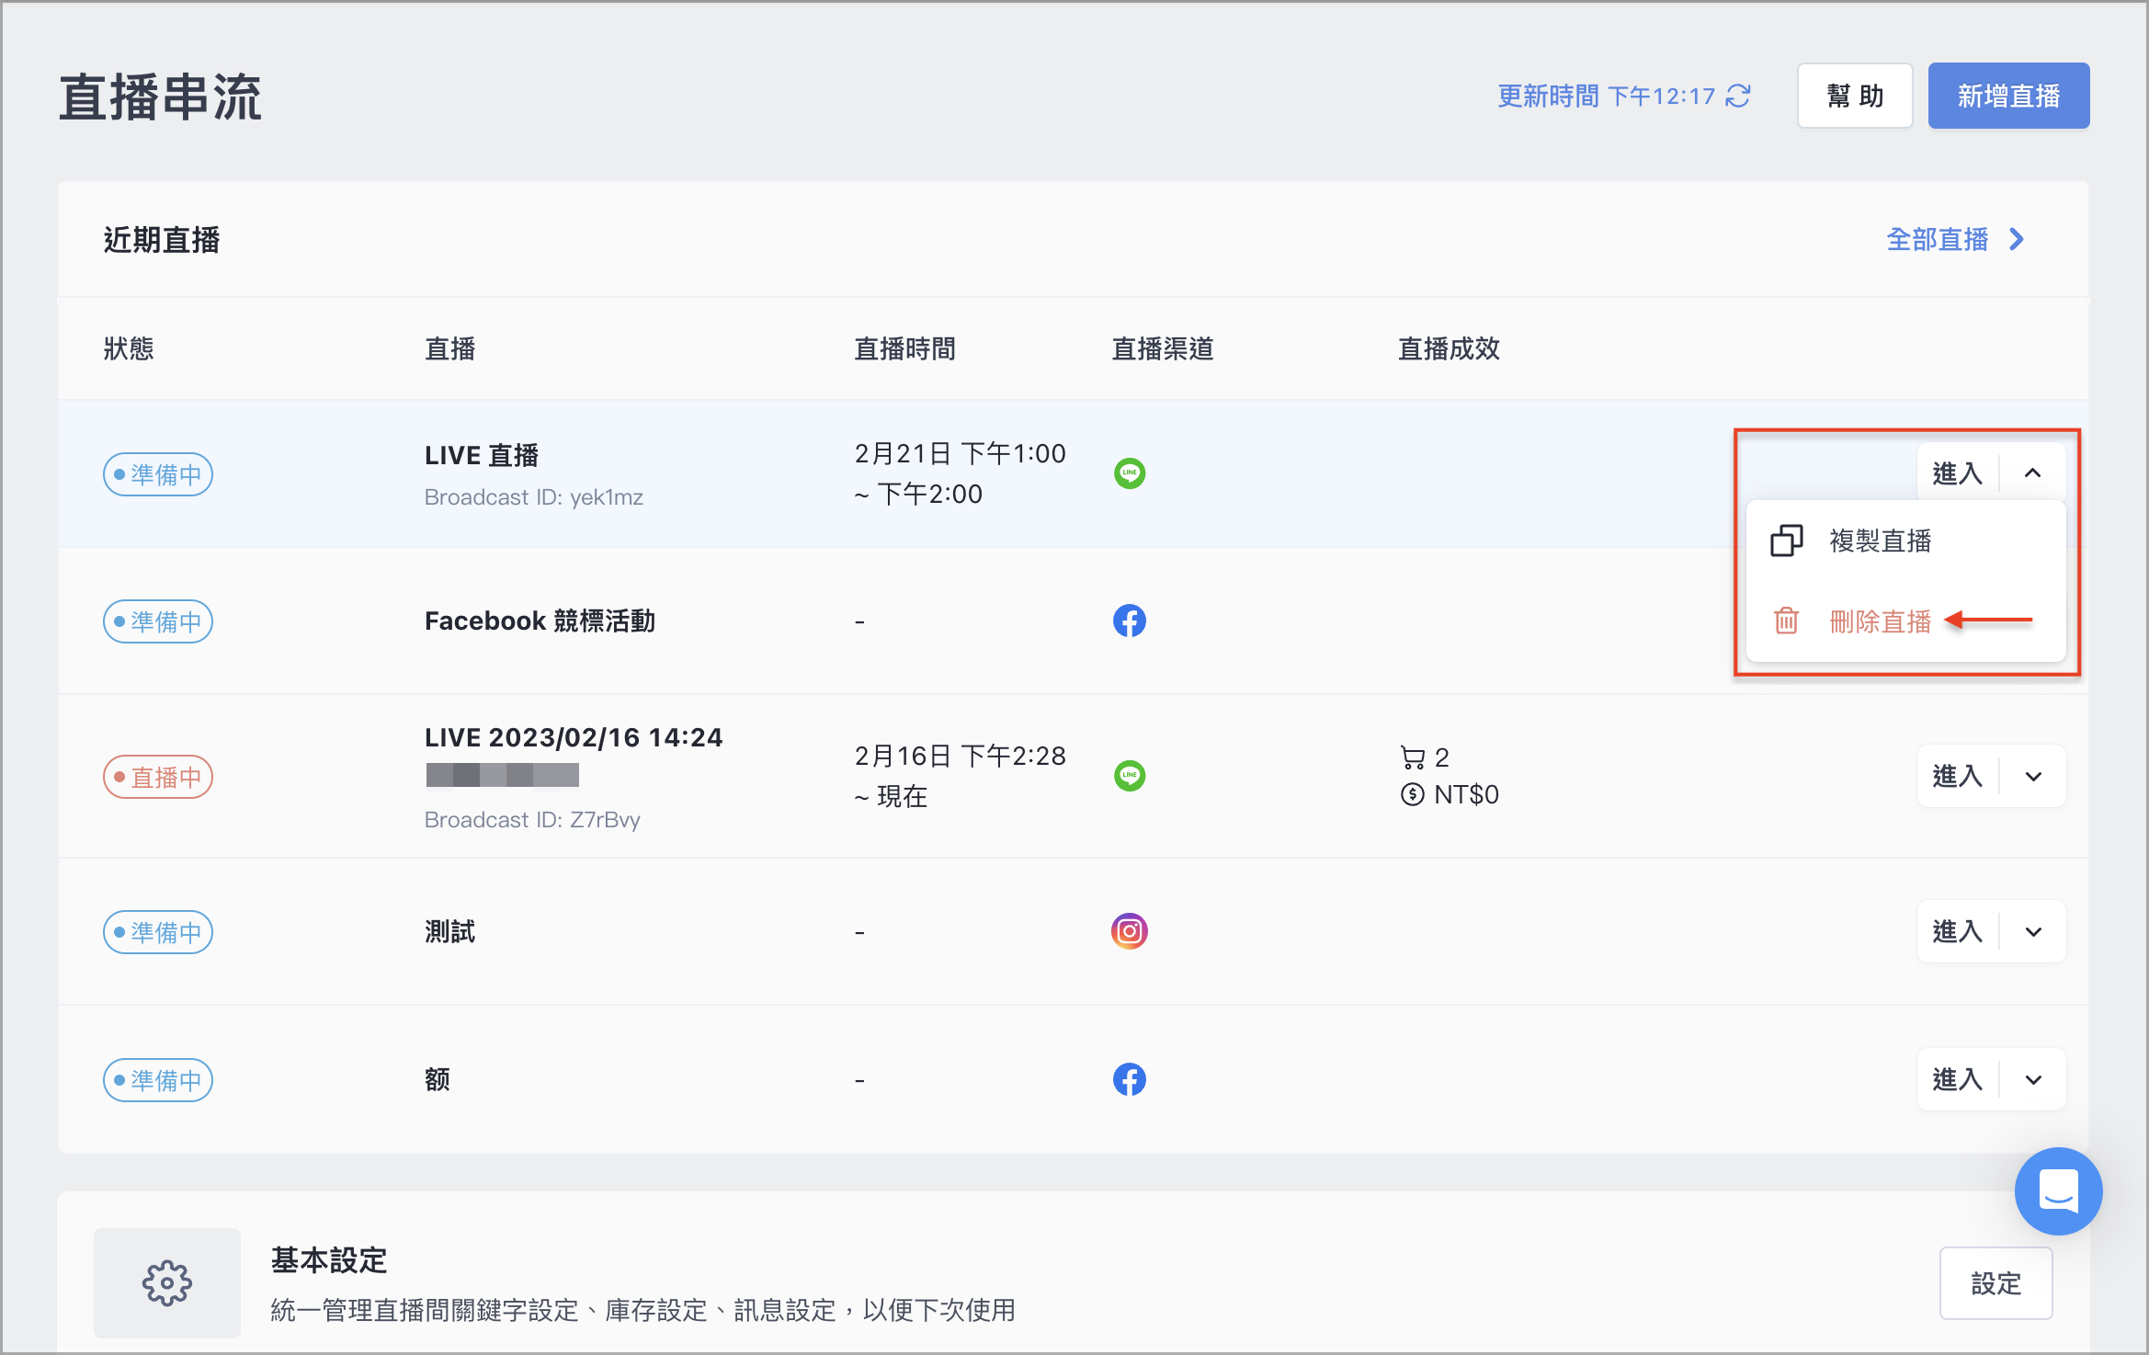
Task: Click the trash icon for 刪除直播
Action: (1786, 621)
